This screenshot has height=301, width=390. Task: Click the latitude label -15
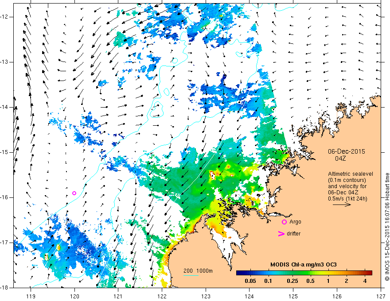coord(4,152)
